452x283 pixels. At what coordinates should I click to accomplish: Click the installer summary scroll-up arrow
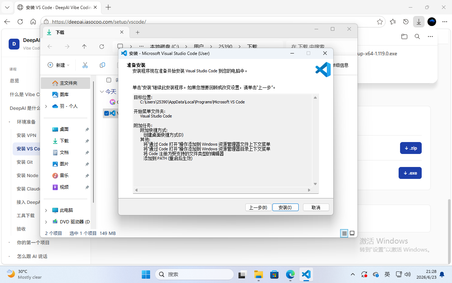click(x=315, y=98)
